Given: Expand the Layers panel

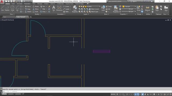Looking at the screenshot, I should click(x=86, y=14).
